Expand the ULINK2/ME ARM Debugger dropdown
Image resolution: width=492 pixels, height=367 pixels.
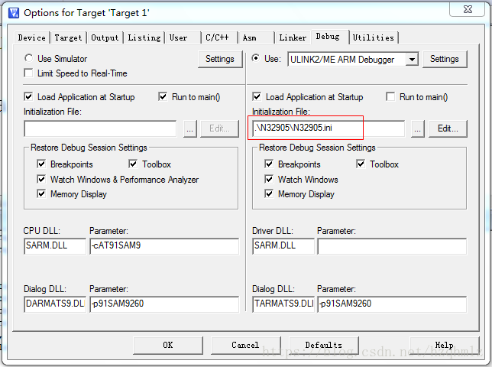412,60
